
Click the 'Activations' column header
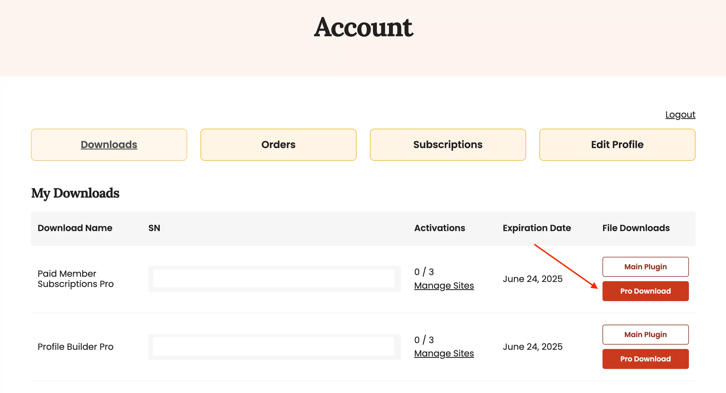click(x=439, y=228)
